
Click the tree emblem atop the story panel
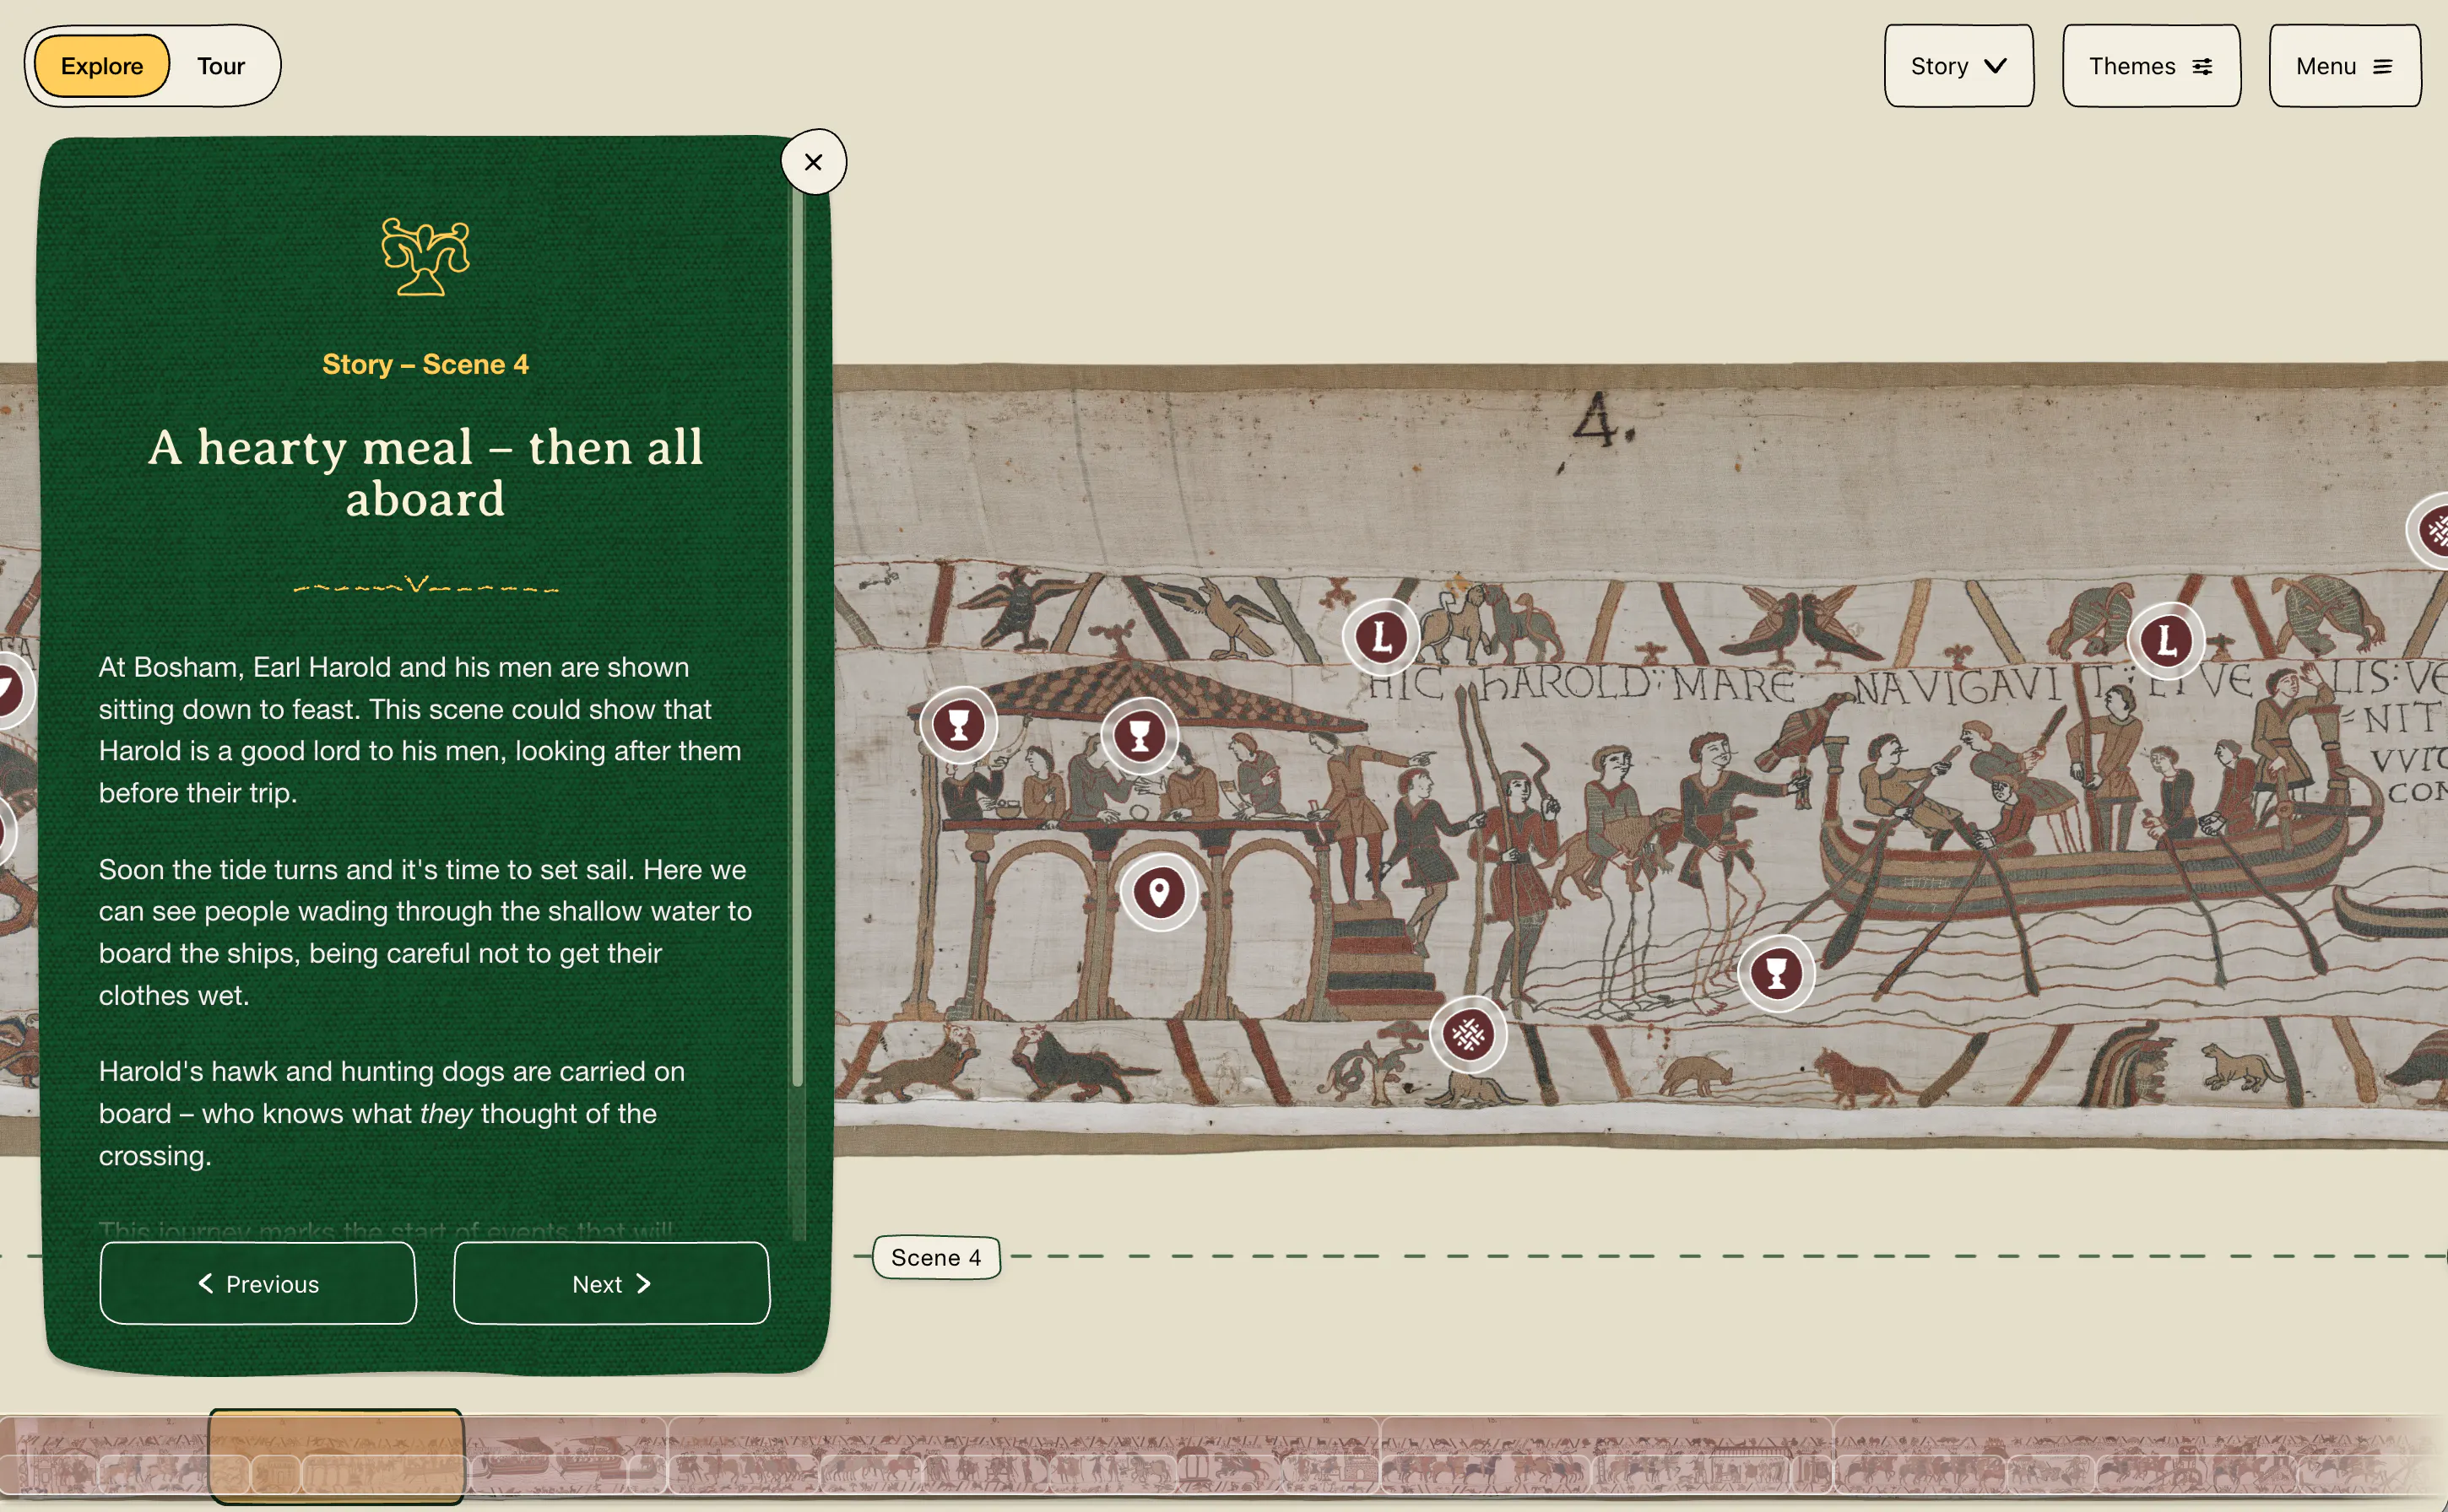[425, 257]
